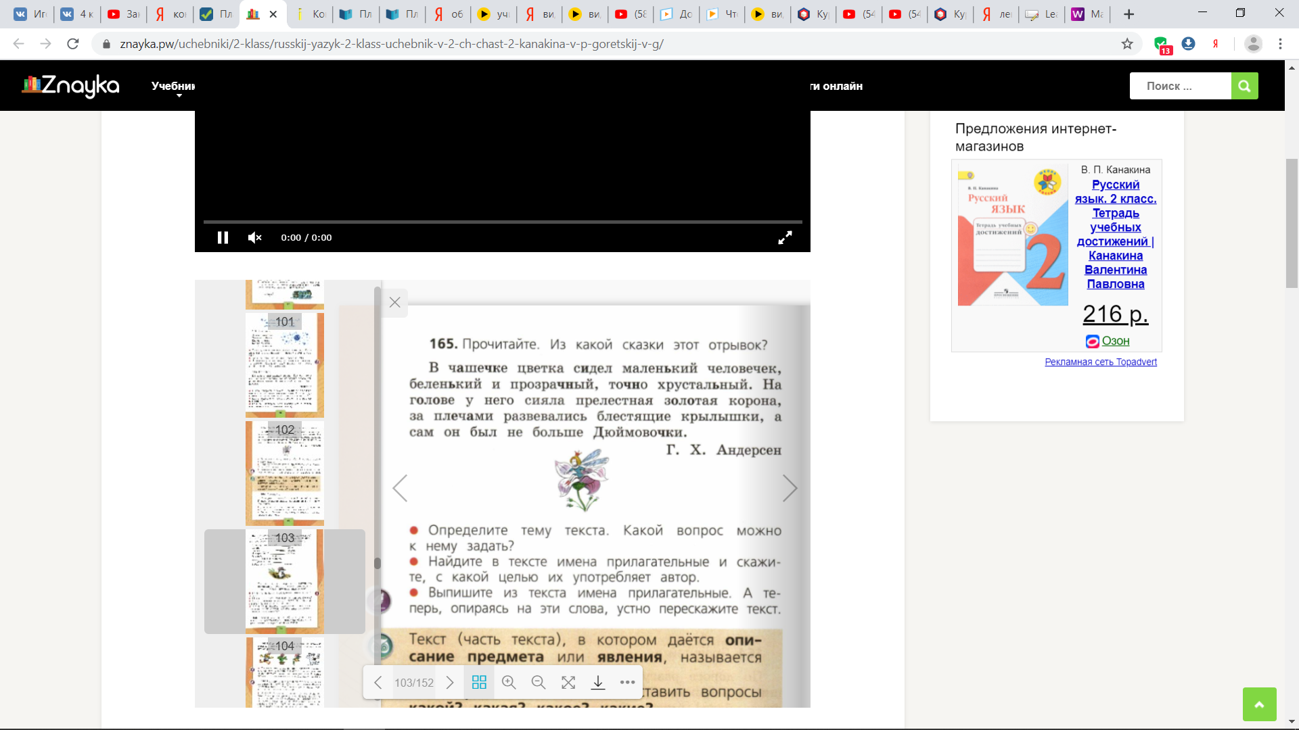Switch to the Yandex tab labeled ко
The height and width of the screenshot is (730, 1299).
[170, 14]
